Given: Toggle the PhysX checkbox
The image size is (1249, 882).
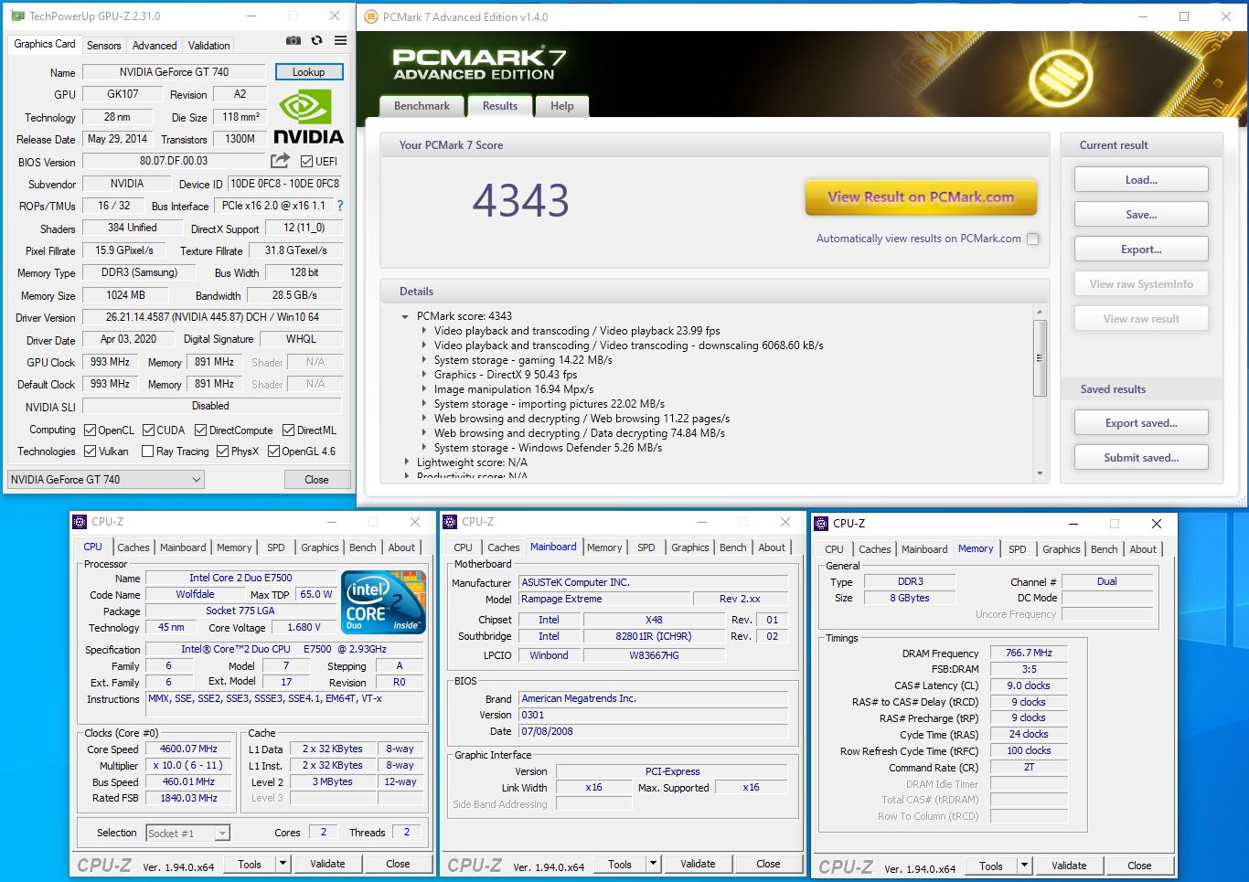Looking at the screenshot, I should pos(222,452).
